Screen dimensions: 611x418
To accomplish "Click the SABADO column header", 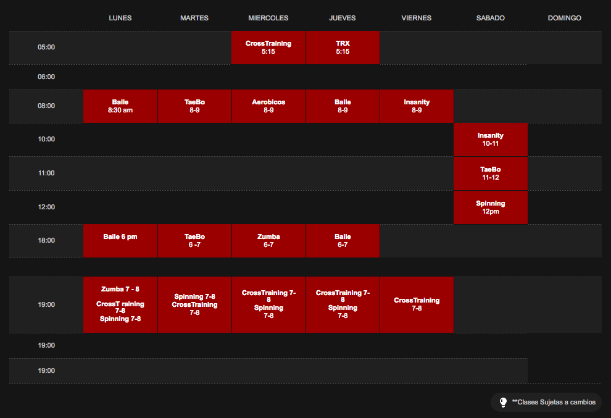I will [x=491, y=18].
